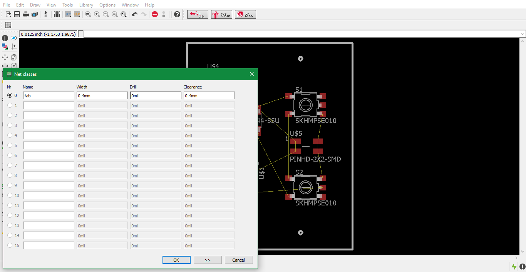The image size is (526, 272).
Task: Confirm net classes with OK button
Action: [x=176, y=260]
